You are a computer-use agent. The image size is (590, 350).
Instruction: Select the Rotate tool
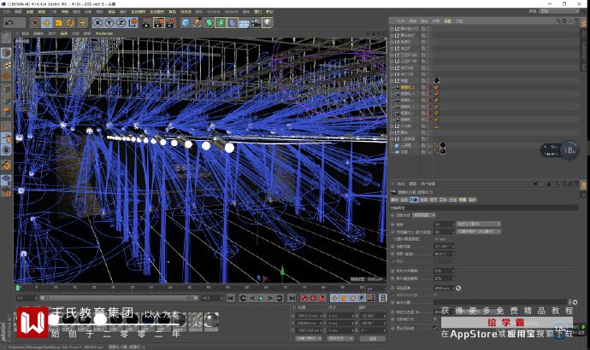pyautogui.click(x=71, y=22)
